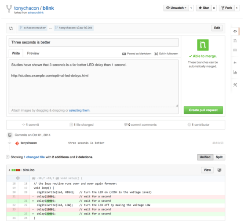Switch to the Preview tab

33,53
